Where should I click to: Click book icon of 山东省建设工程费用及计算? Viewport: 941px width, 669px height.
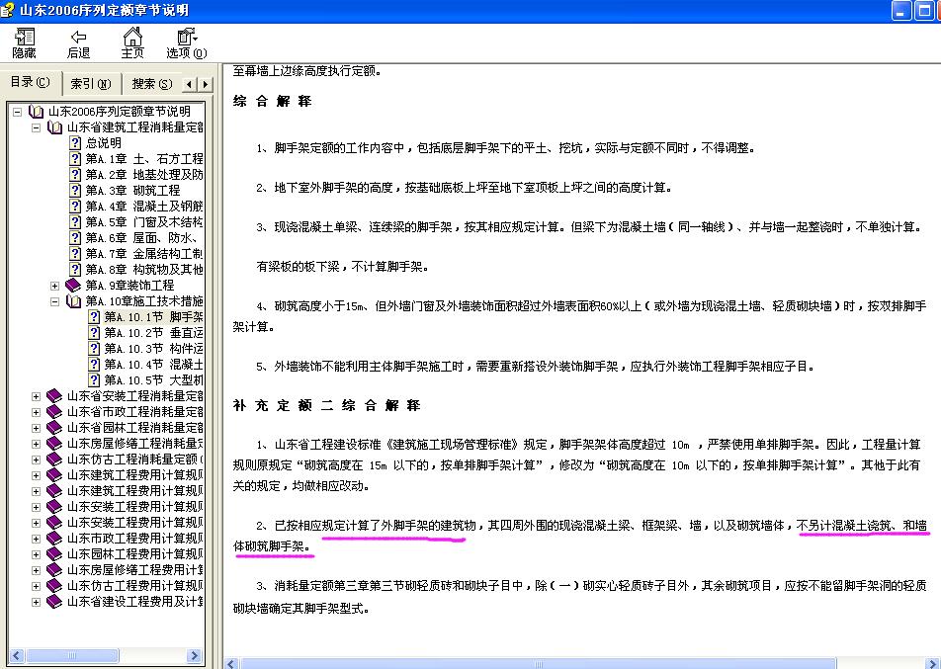[54, 601]
